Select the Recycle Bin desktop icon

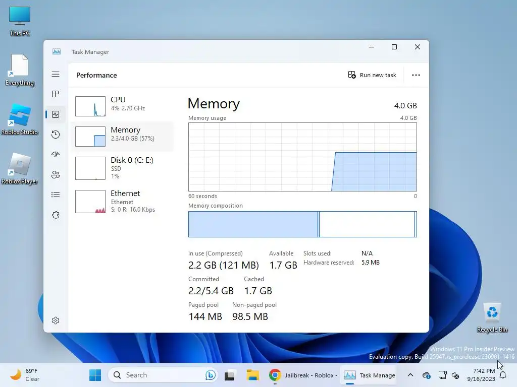tap(492, 318)
